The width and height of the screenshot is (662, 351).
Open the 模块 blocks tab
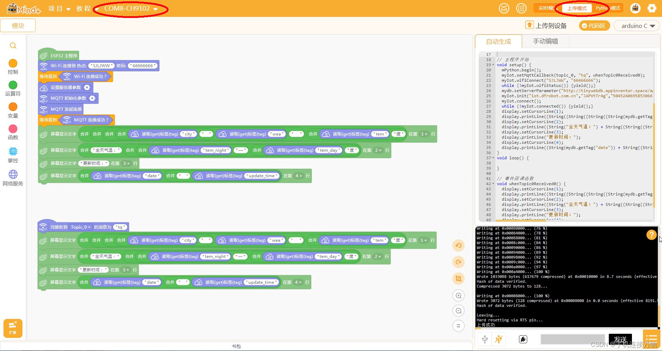18,26
